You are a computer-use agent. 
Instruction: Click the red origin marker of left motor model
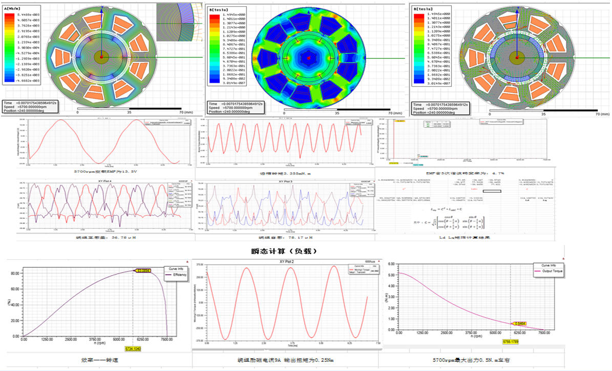(x=102, y=56)
